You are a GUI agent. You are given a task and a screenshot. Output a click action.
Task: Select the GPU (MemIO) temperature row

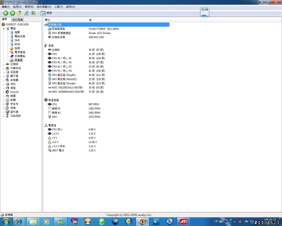pyautogui.click(x=106, y=79)
